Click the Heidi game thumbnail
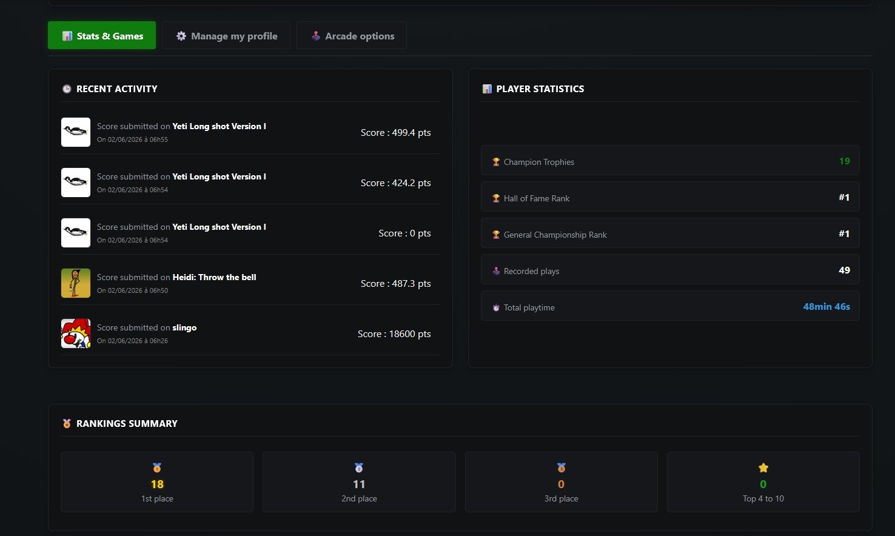The width and height of the screenshot is (895, 536). pos(76,283)
